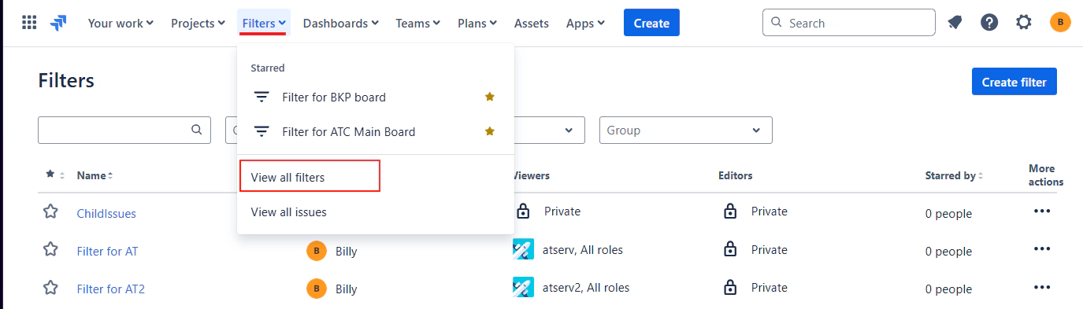This screenshot has height=309, width=1083.
Task: Expand the Dashboards menu
Action: tap(340, 23)
